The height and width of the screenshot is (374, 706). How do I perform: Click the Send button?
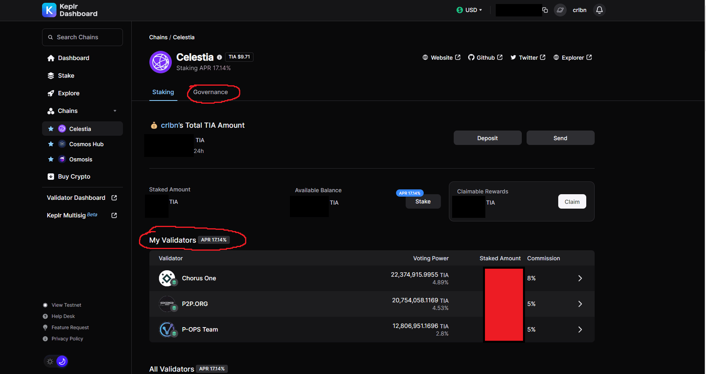[x=561, y=138]
